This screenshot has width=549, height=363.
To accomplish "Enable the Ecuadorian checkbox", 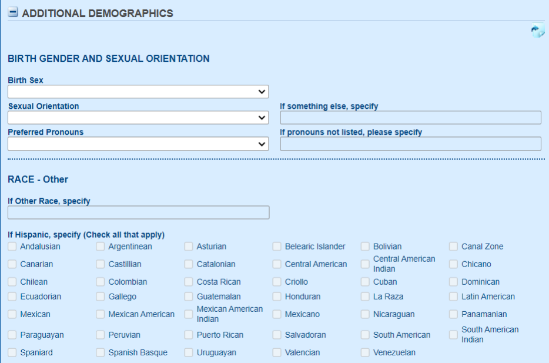I will point(12,297).
